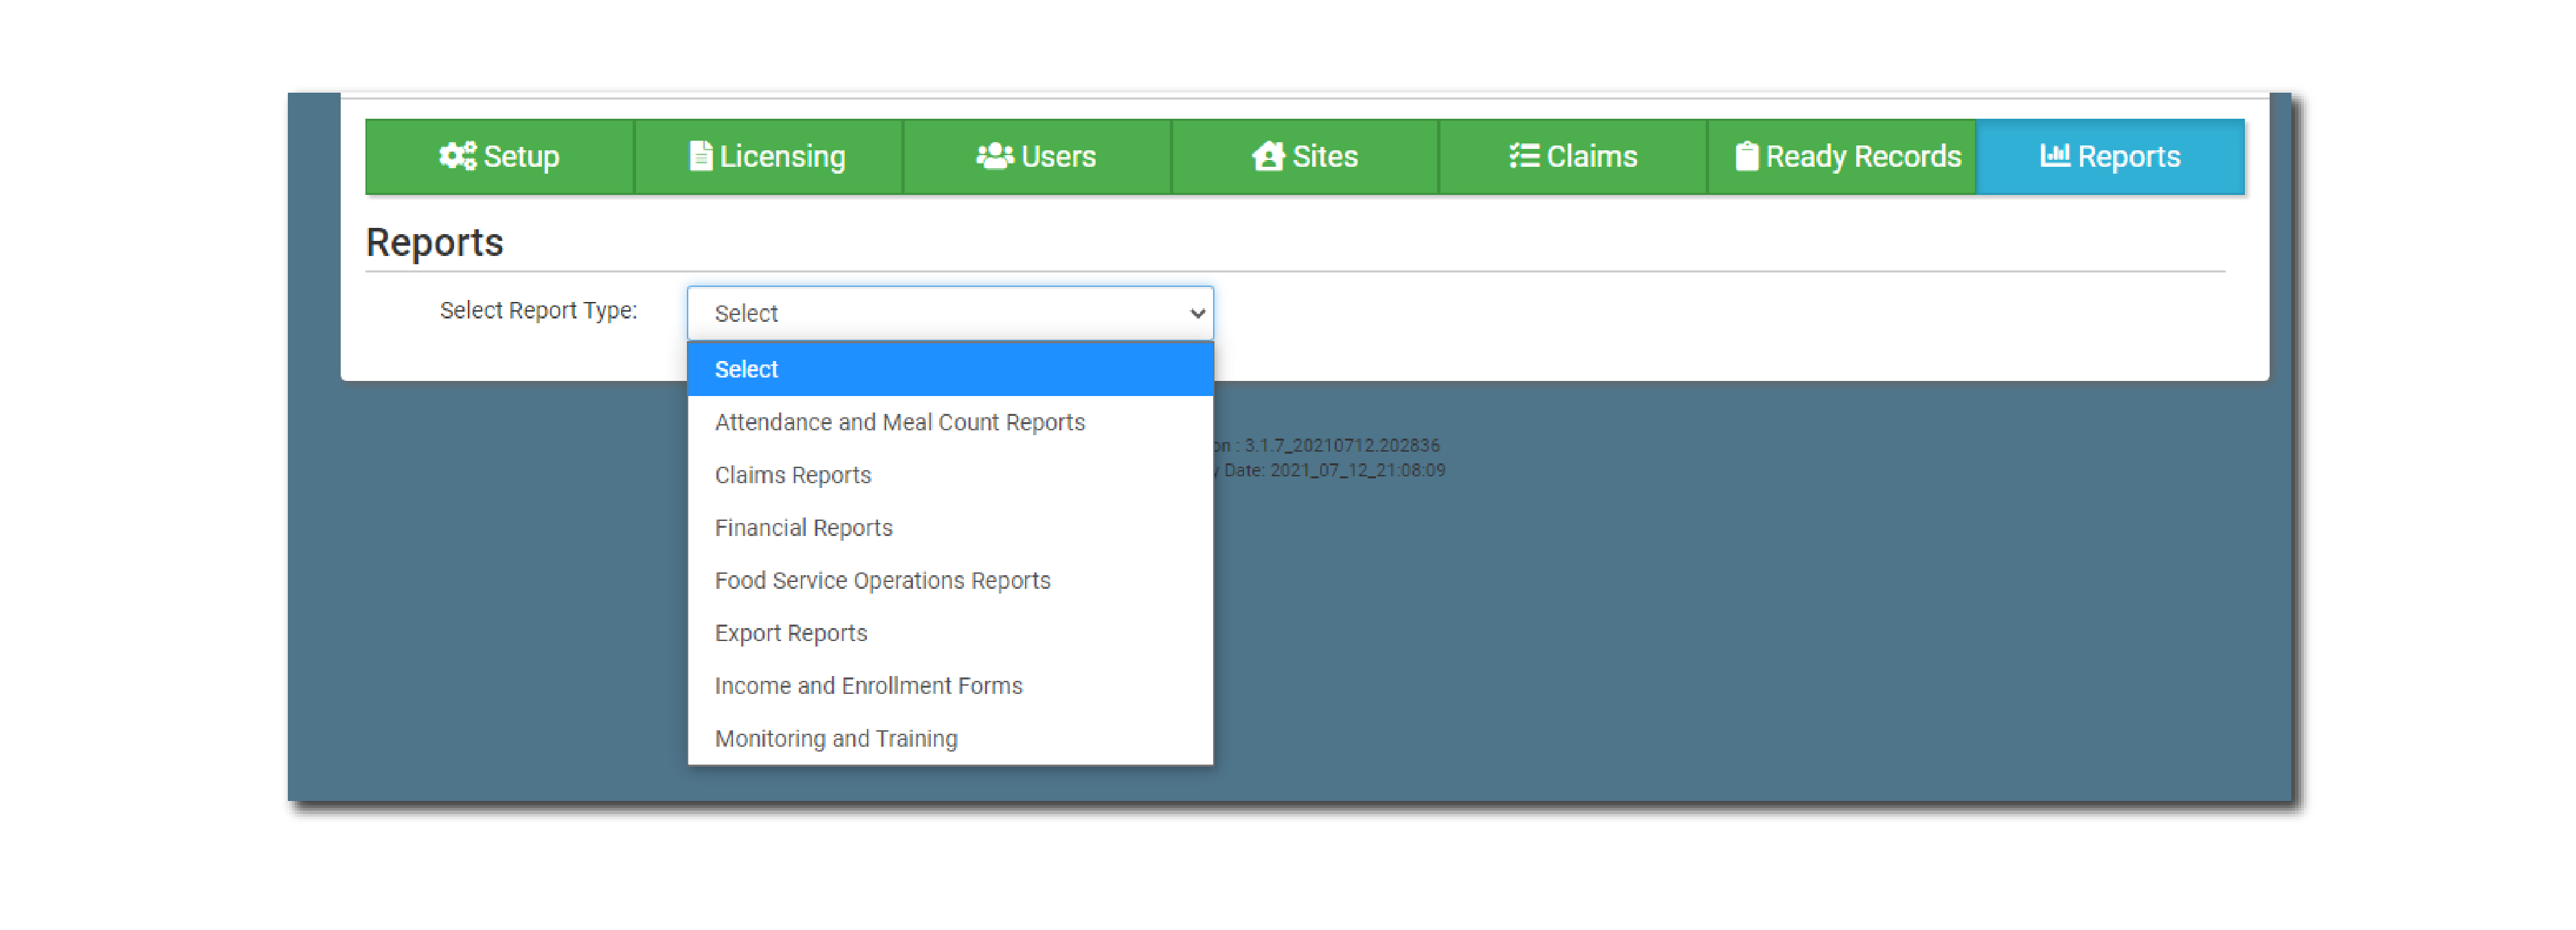
Task: Select Income and Enrollment Forms
Action: click(x=868, y=686)
